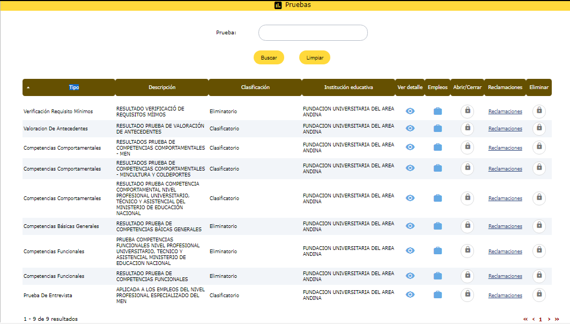Click Eliminar lock icon for Prueba De Entrevista
Viewport: 570px width, 324px height.
[539, 294]
